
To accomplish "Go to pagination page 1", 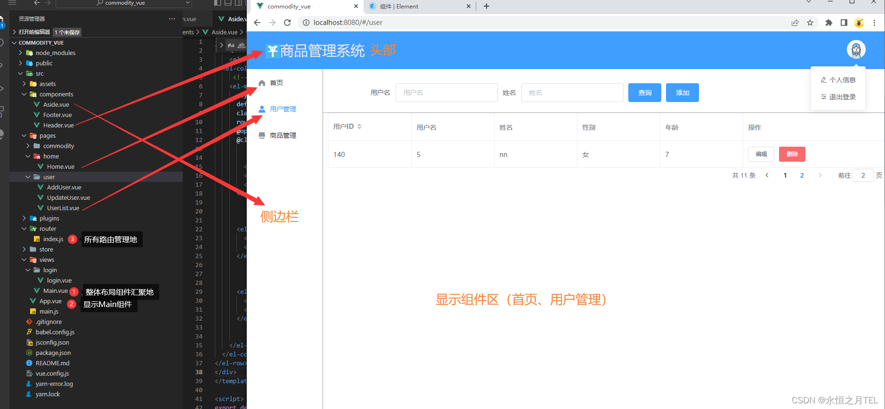I will [x=785, y=175].
